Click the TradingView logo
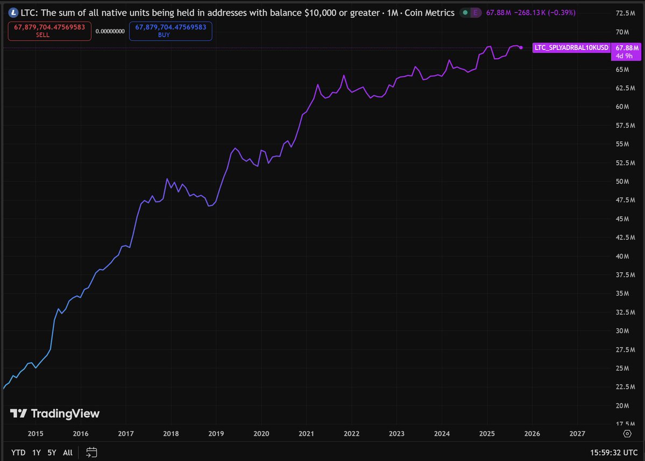645x461 pixels. pyautogui.click(x=53, y=414)
